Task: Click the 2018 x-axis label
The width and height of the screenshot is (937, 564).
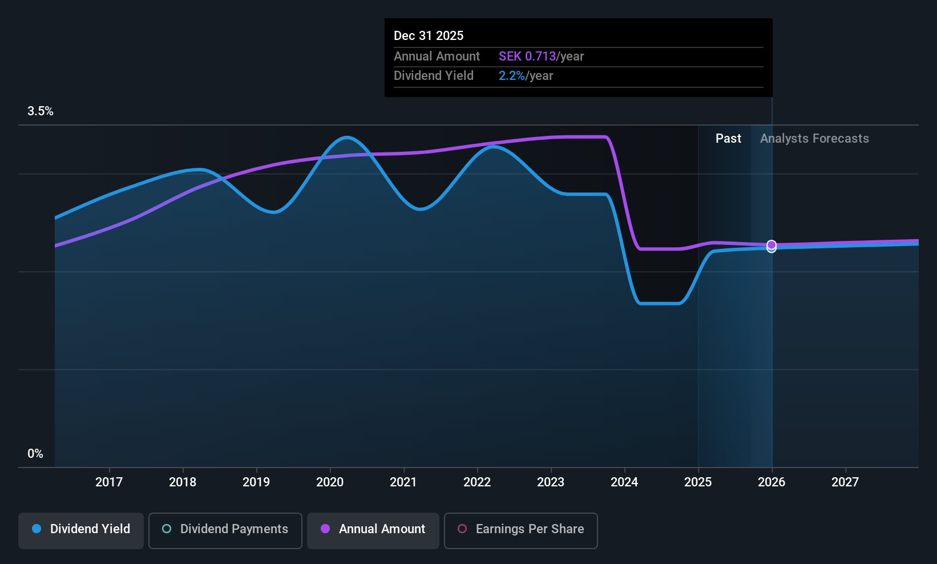Action: pos(183,482)
